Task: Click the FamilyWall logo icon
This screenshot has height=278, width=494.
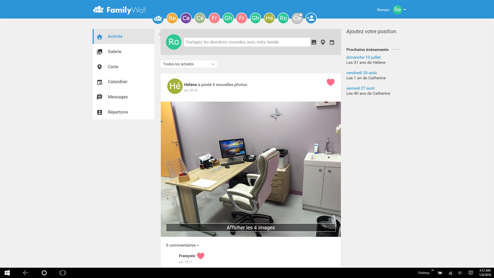Action: click(98, 10)
